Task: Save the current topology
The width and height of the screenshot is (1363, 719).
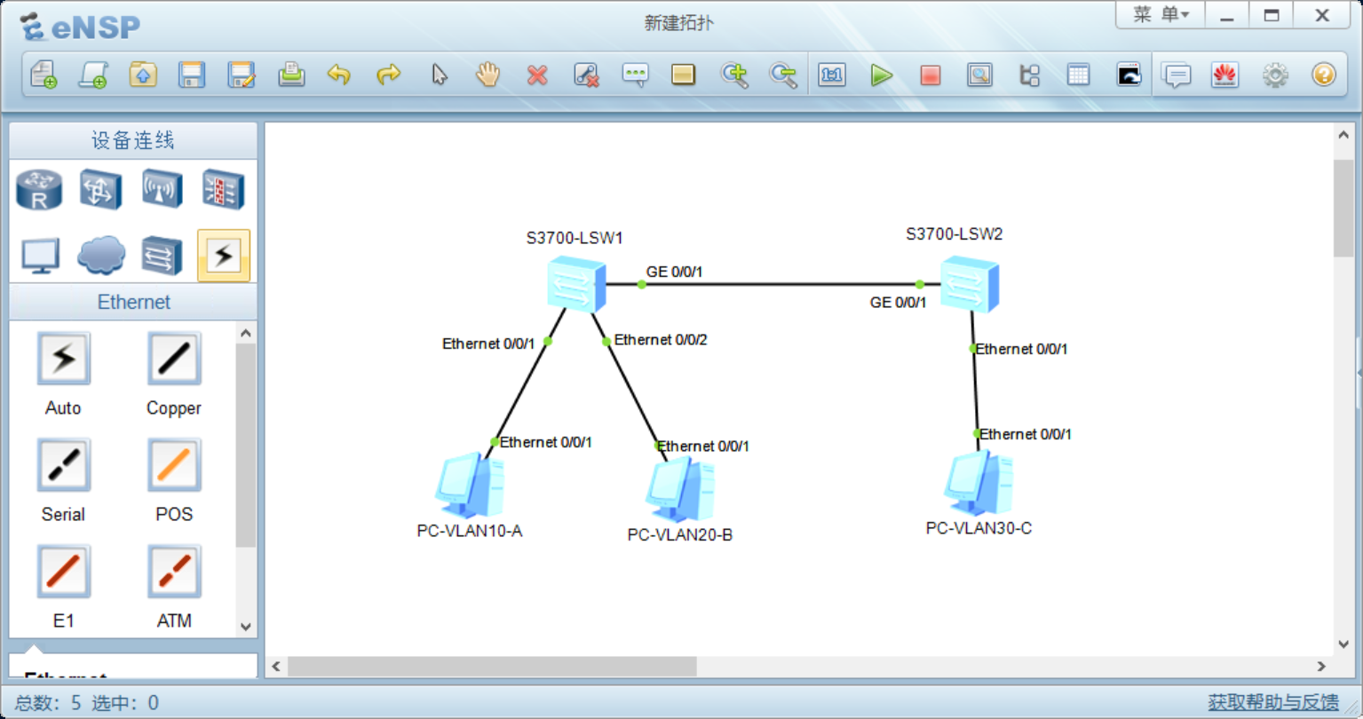Action: click(192, 75)
